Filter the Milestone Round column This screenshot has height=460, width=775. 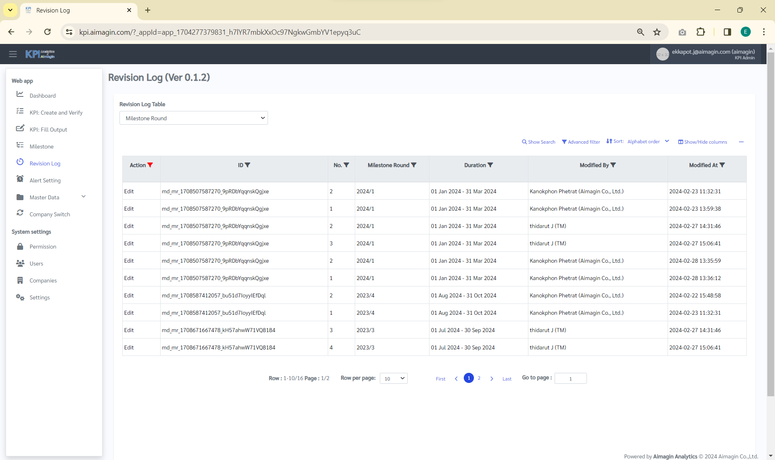(414, 165)
